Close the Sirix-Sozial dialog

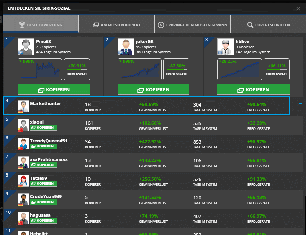pos(298,9)
